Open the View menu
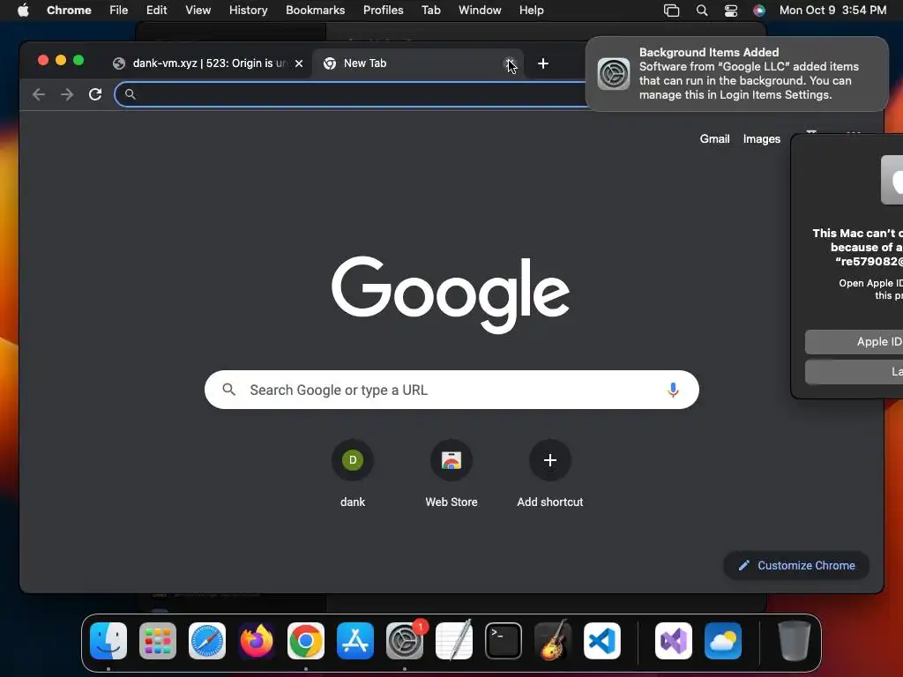The height and width of the screenshot is (677, 903). (x=198, y=11)
